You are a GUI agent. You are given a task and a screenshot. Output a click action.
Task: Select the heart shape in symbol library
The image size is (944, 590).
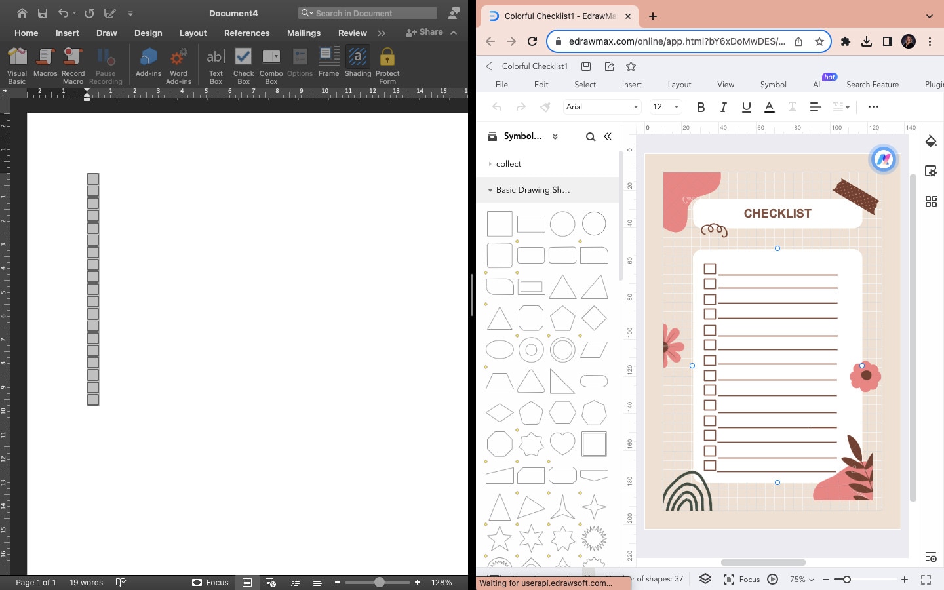point(562,444)
